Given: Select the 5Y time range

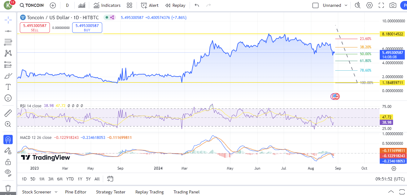Looking at the screenshot, I should pos(88,179).
